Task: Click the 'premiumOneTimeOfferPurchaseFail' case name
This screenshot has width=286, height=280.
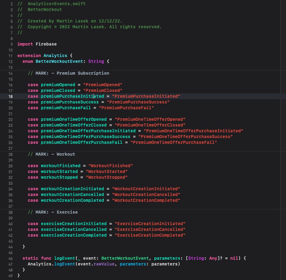Action: [81, 142]
